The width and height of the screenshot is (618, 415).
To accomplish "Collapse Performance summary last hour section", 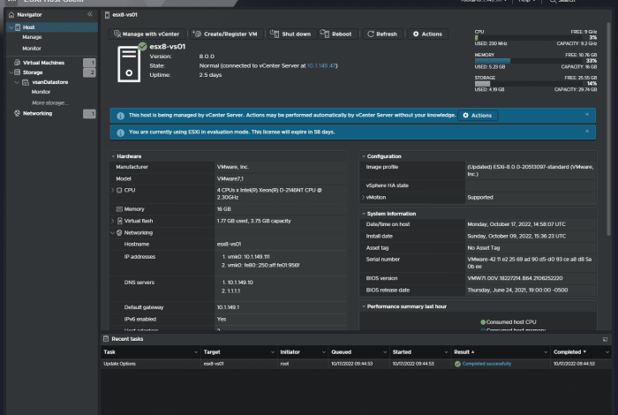I will pyautogui.click(x=364, y=306).
